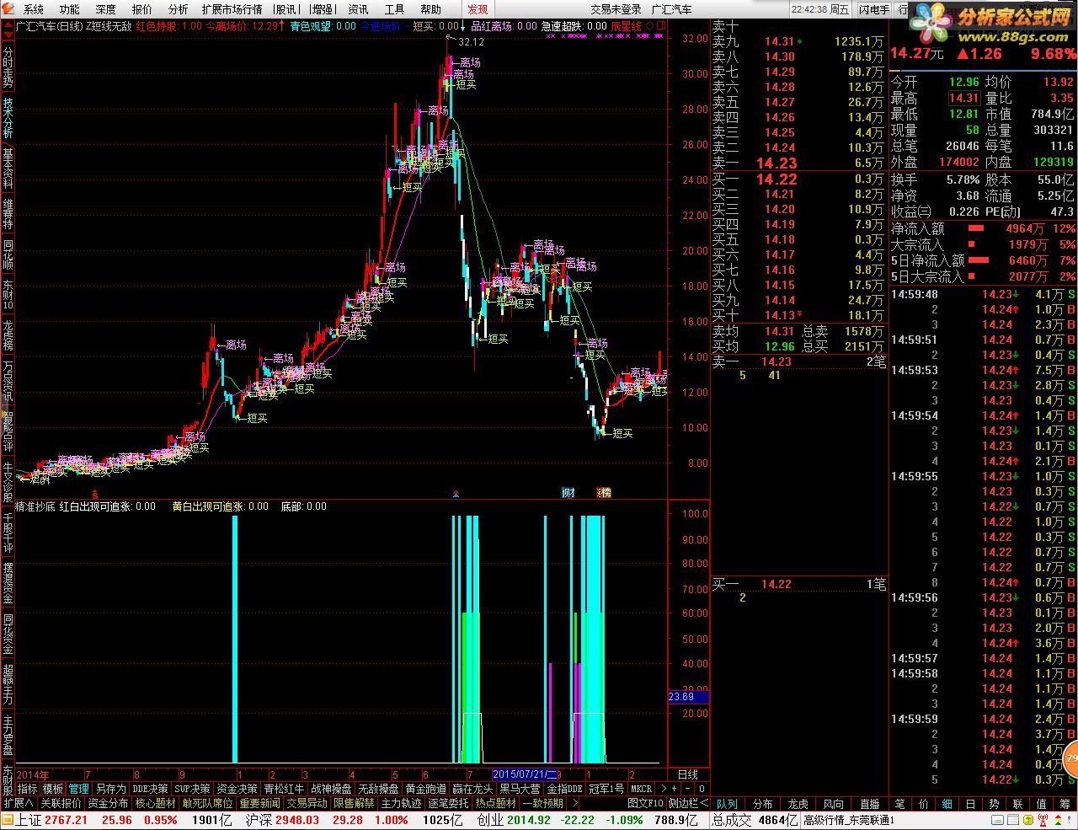
Task: Open the 重要新闻 tab
Action: 259,804
